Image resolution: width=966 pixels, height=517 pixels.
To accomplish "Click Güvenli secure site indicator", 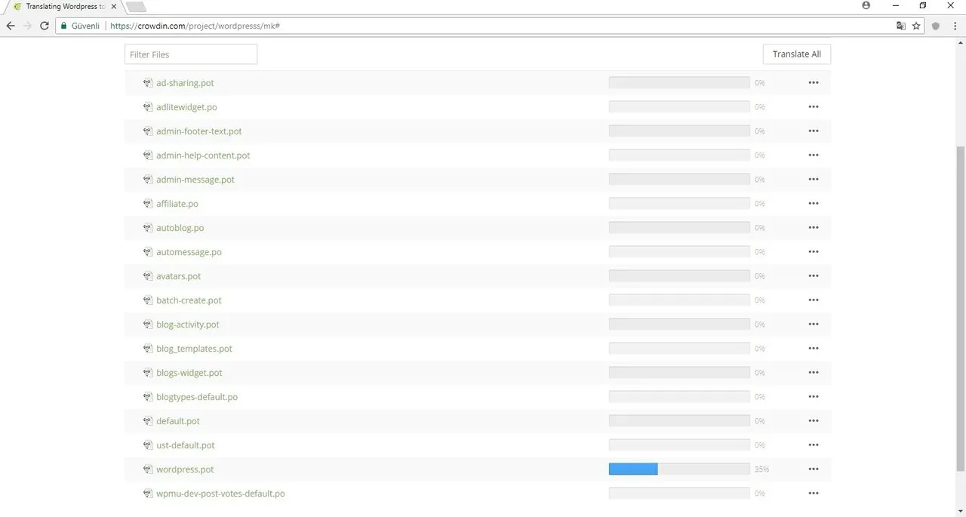I will [x=78, y=26].
